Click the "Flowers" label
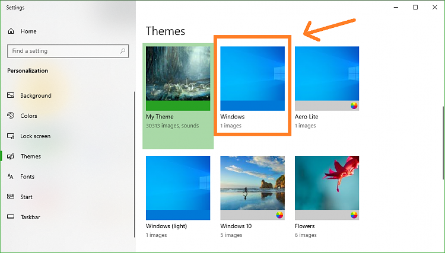445x253 pixels. click(x=305, y=226)
